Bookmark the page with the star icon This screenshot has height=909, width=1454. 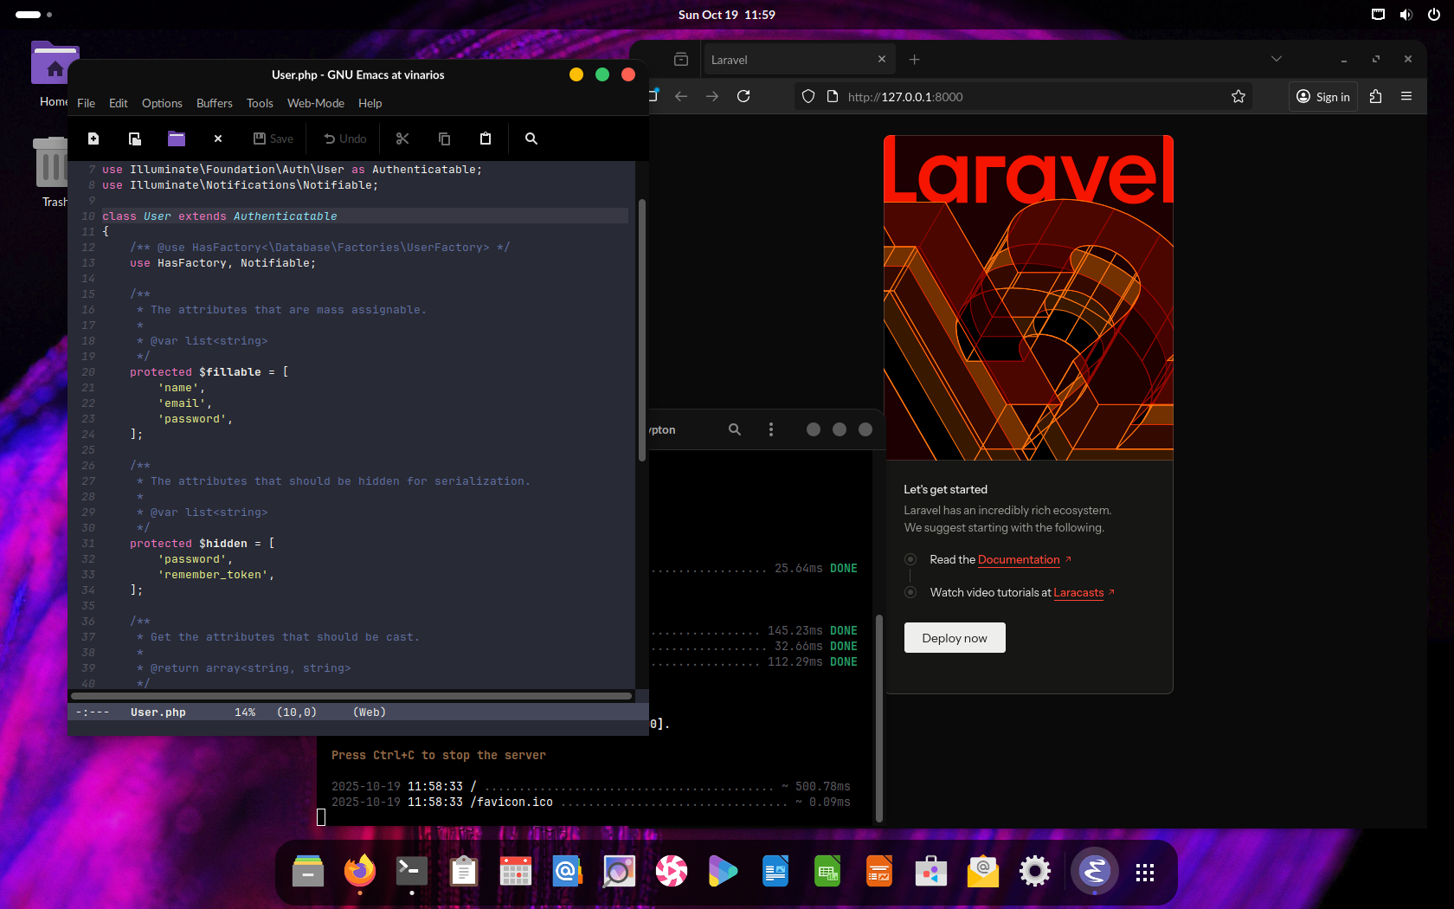pyautogui.click(x=1238, y=96)
